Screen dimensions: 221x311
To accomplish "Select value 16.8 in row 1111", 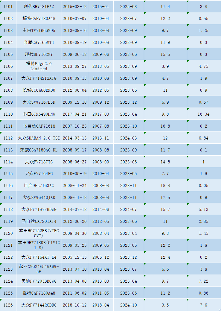I will (165, 126).
